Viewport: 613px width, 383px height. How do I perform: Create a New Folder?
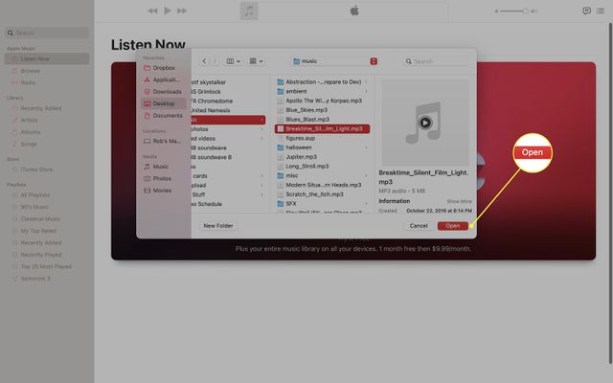tap(217, 226)
